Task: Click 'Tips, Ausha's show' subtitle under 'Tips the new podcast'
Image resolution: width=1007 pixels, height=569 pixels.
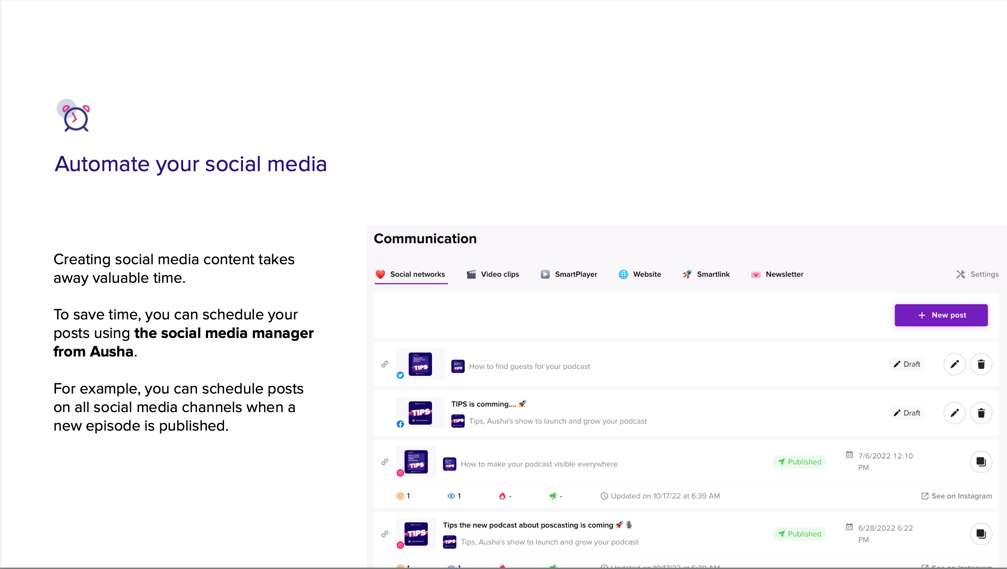Action: (550, 542)
